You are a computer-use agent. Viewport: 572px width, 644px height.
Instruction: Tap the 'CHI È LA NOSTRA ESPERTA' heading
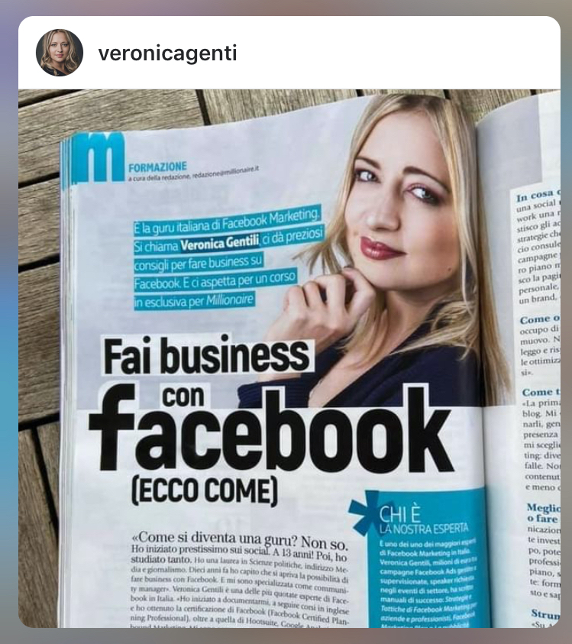pyautogui.click(x=423, y=520)
